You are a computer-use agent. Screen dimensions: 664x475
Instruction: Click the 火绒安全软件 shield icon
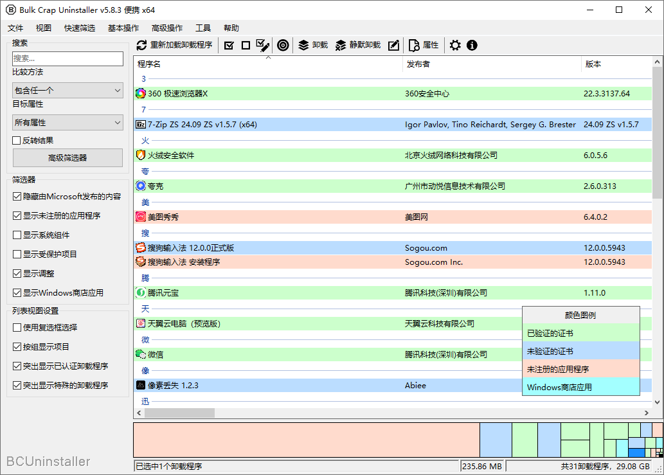click(x=141, y=155)
